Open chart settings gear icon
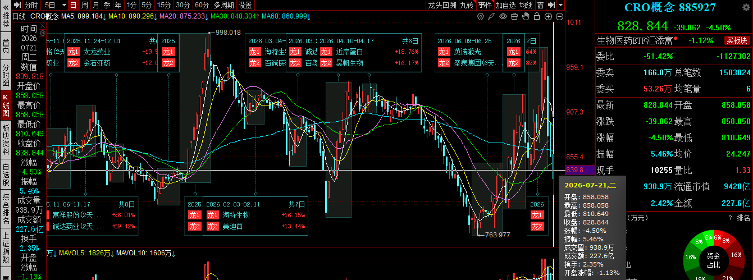753x280 pixels. click(x=481, y=16)
